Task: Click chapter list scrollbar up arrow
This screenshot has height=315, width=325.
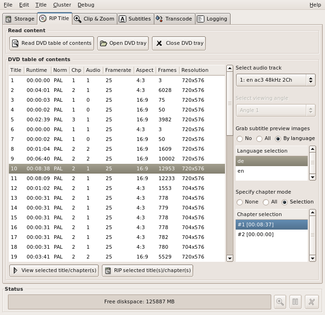Action: [x=312, y=213]
